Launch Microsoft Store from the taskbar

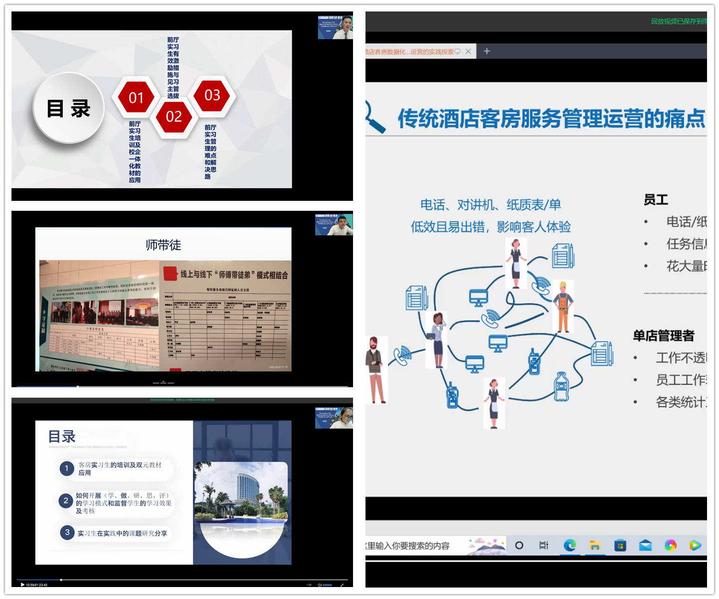tap(620, 546)
